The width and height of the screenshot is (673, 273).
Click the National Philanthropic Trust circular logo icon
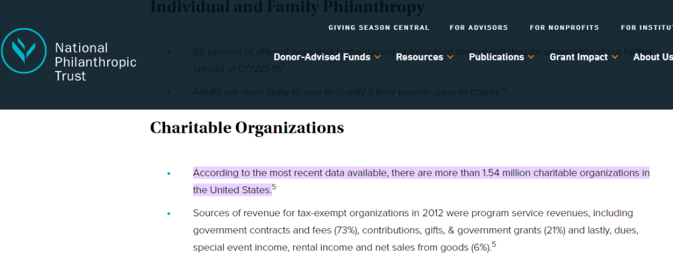[x=24, y=50]
